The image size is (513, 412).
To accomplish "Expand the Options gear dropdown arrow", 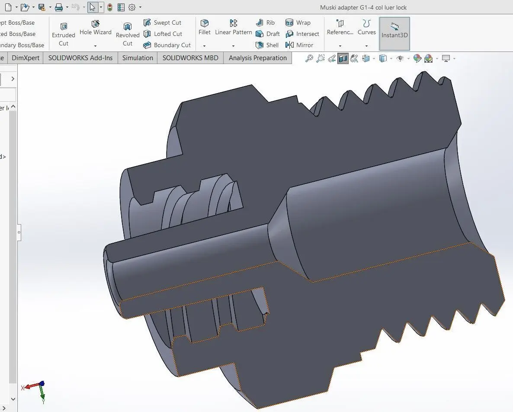I will (140, 7).
